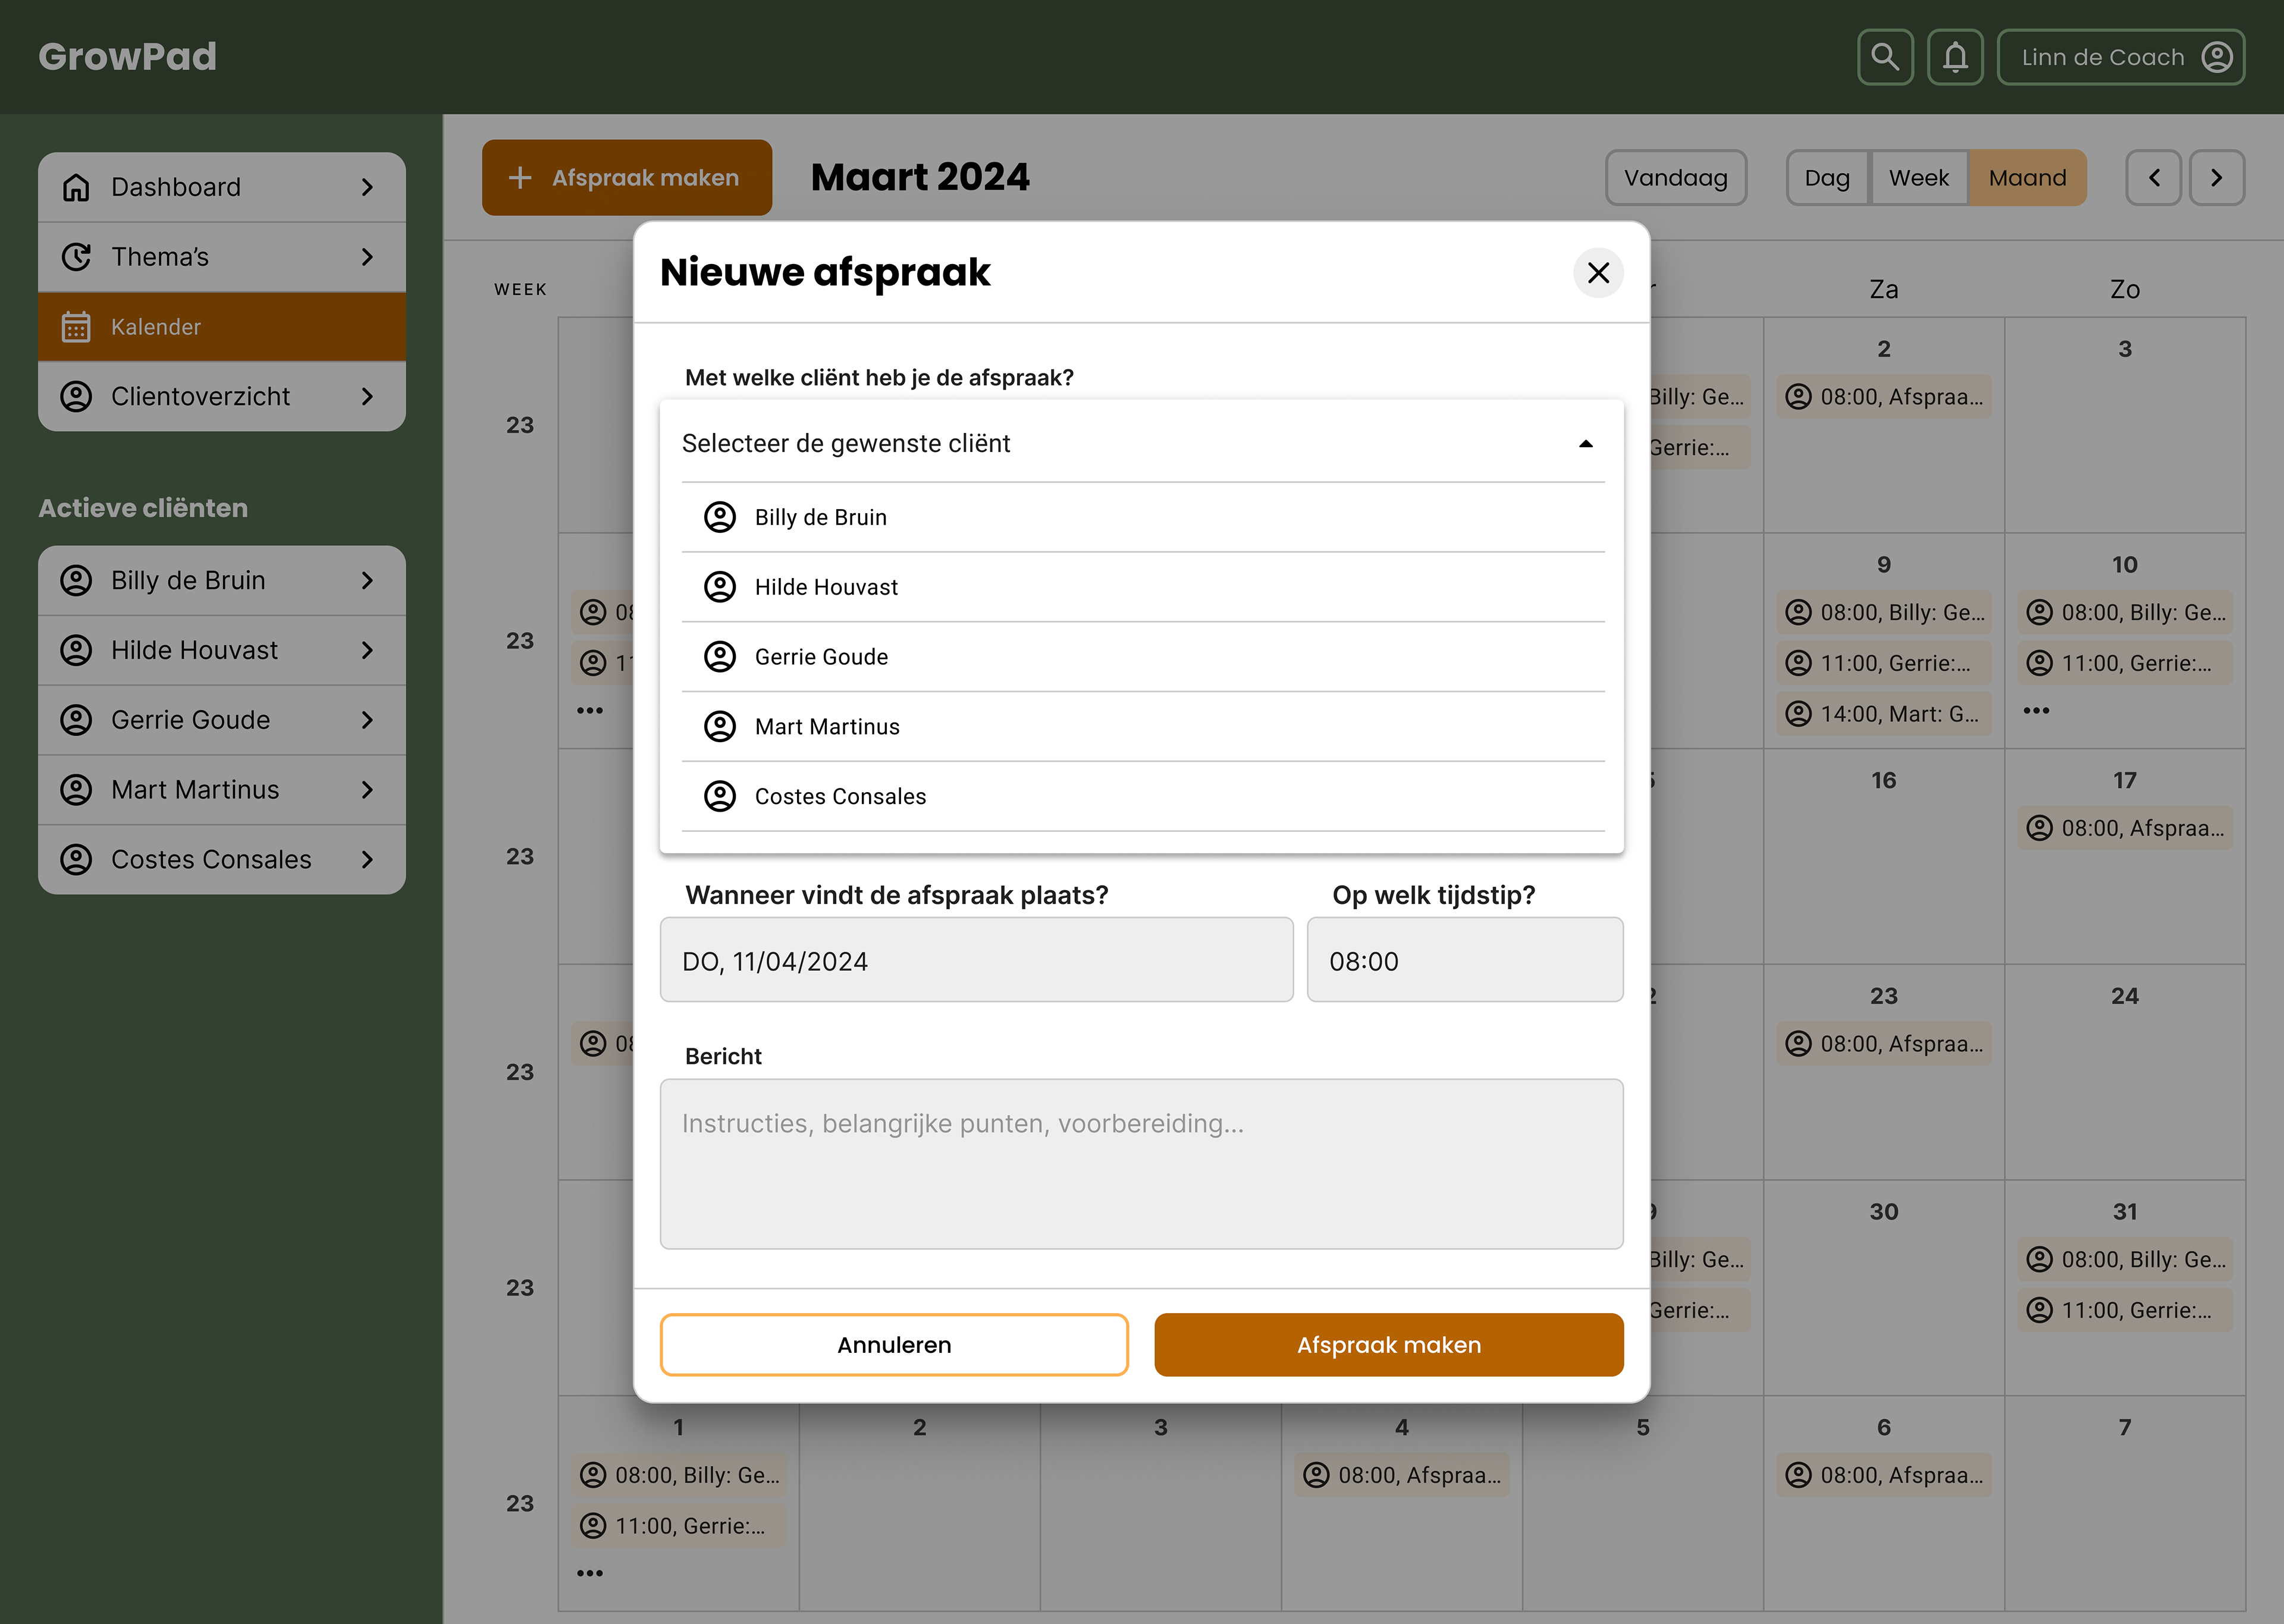Open 08:00 Billy event on April 1
Screen dimensions: 2284x1624
679,1475
